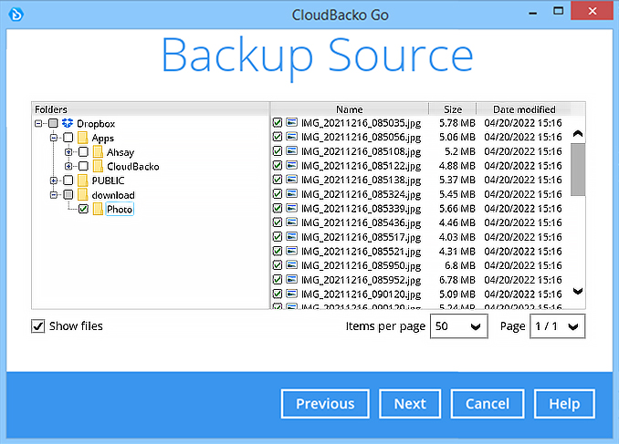Image resolution: width=619 pixels, height=444 pixels.
Task: Click image icon of IMG_20211216_085056.jpg
Action: click(x=292, y=137)
